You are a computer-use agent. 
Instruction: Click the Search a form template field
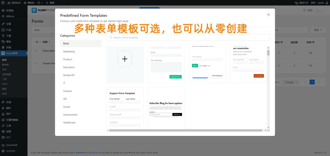(188, 38)
